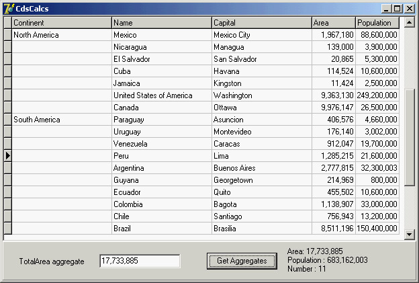Click the Get Aggregates button
Image resolution: width=419 pixels, height=283 pixels.
pyautogui.click(x=242, y=261)
